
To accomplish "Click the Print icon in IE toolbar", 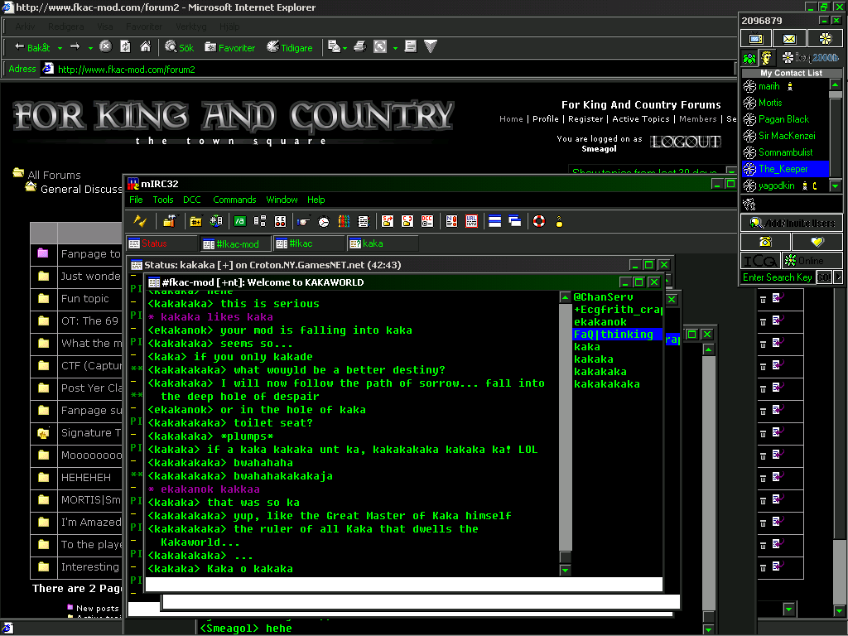I will pyautogui.click(x=359, y=47).
